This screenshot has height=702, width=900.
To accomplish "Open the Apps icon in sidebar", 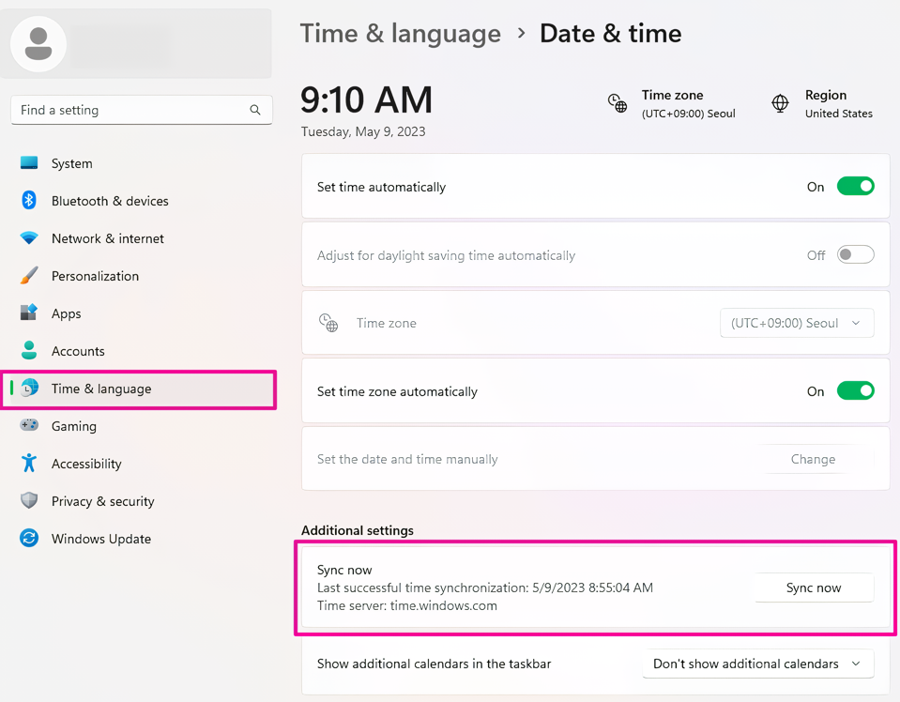I will [x=29, y=313].
